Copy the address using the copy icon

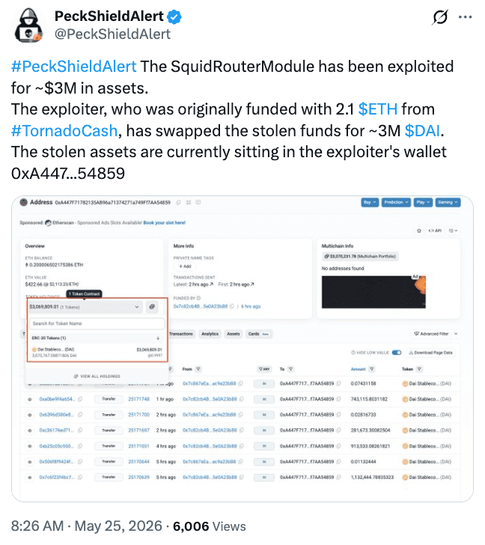178,202
